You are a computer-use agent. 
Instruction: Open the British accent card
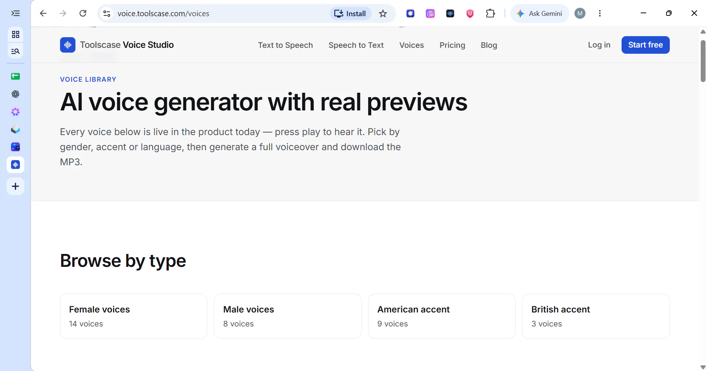tap(596, 316)
